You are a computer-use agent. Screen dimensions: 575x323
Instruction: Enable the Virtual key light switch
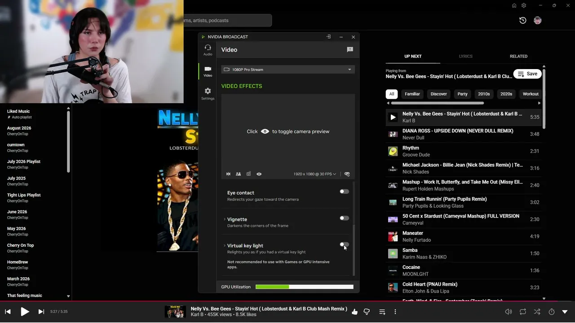click(x=344, y=244)
